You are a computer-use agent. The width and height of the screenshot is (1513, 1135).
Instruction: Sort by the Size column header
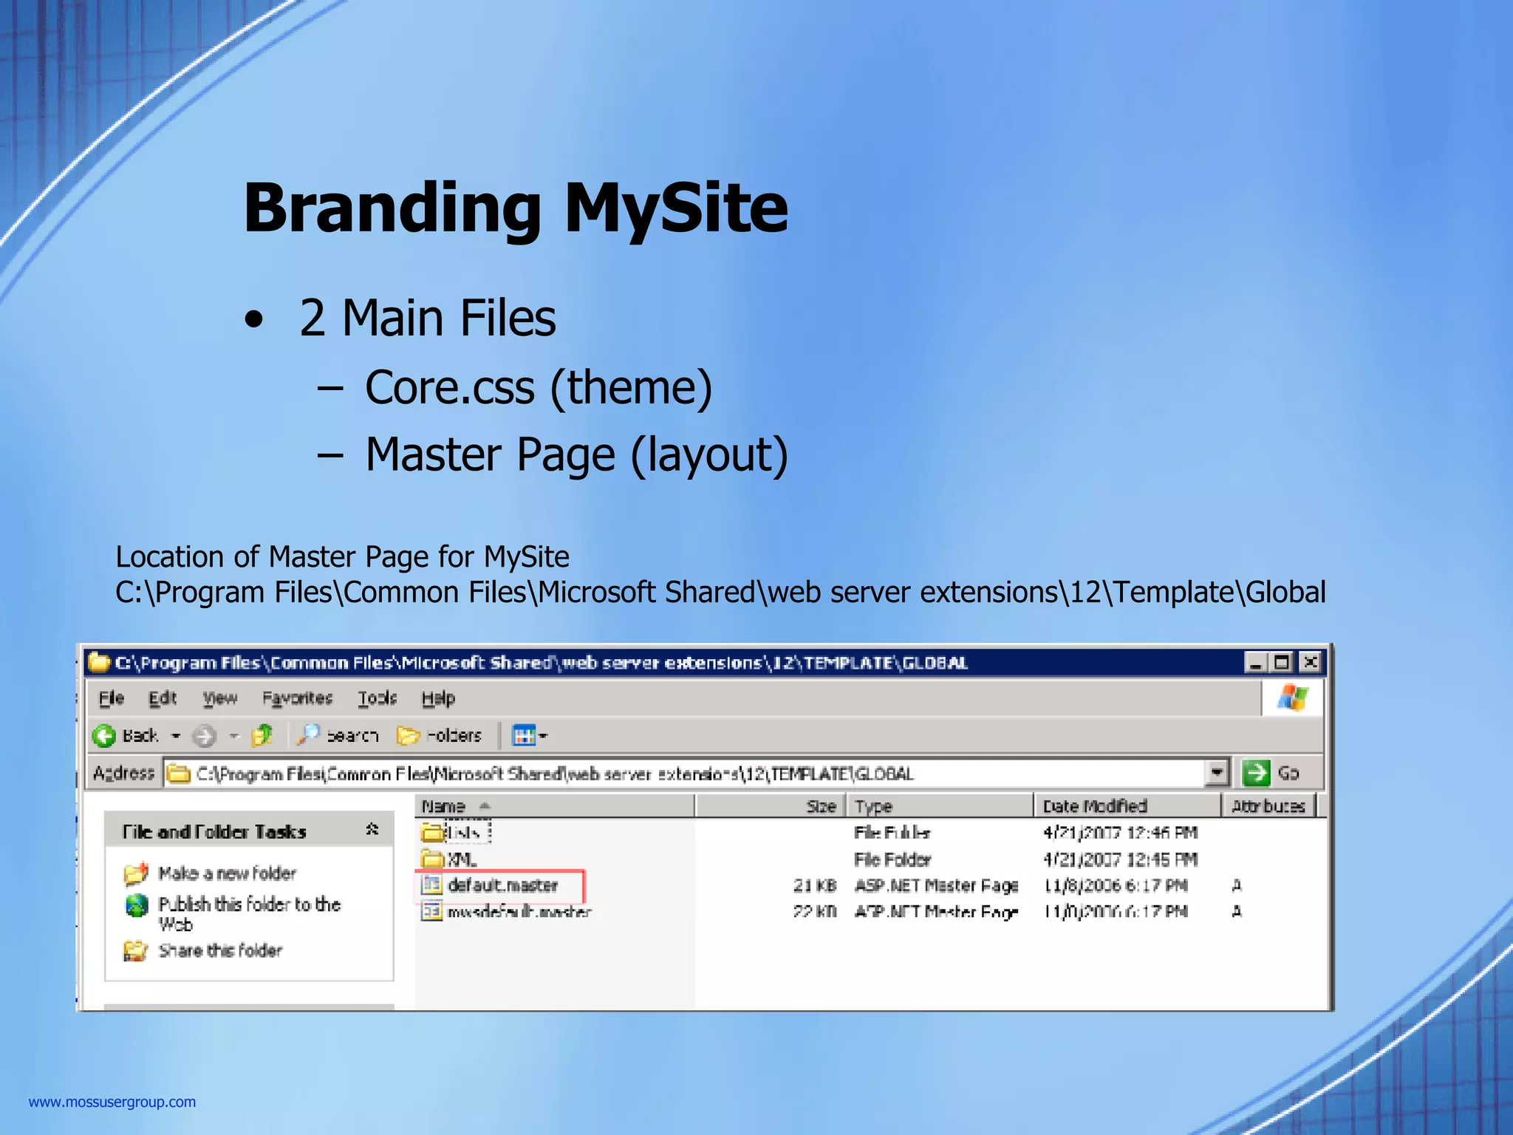[771, 806]
